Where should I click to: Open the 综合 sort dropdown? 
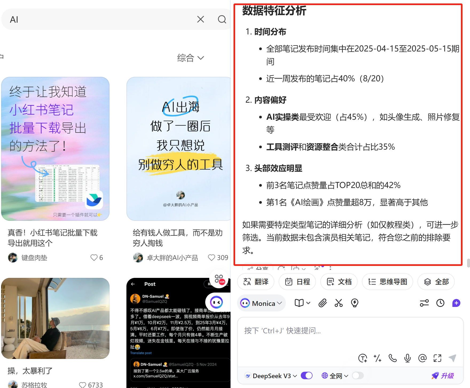190,58
